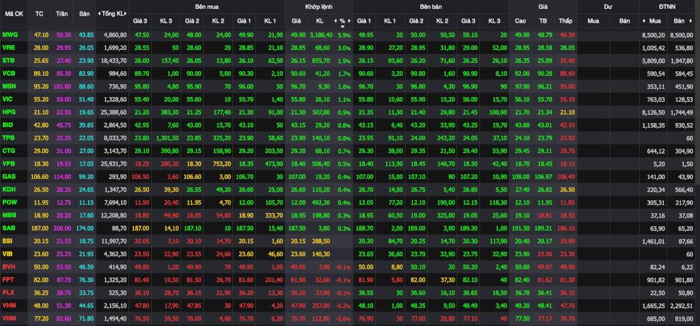Click the Tổng KL column header label
Screen dimensions: 700x326
coord(113,14)
